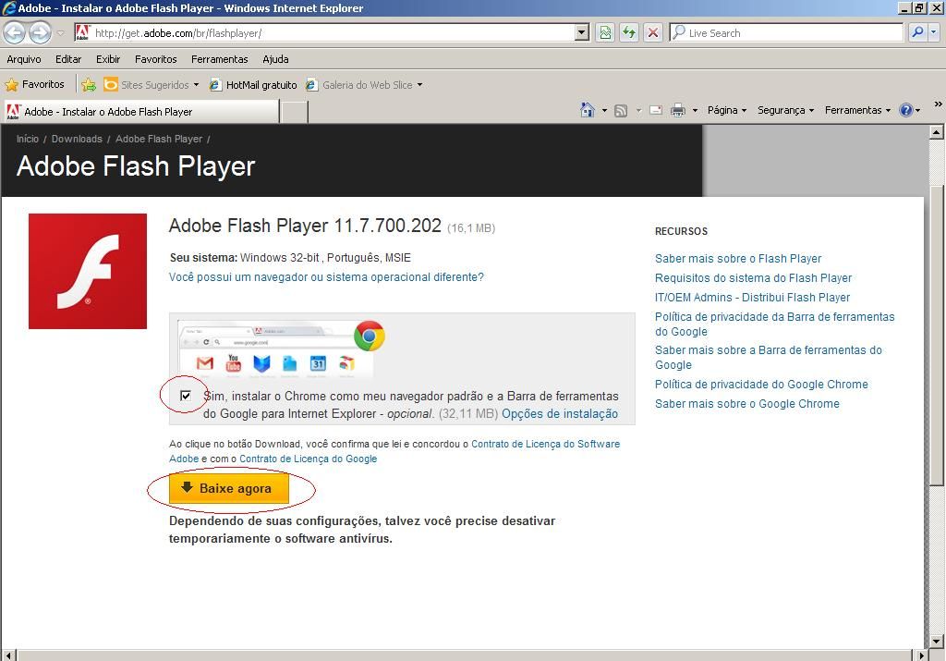Click the Downloads breadcrumb link
946x661 pixels.
pyautogui.click(x=77, y=139)
